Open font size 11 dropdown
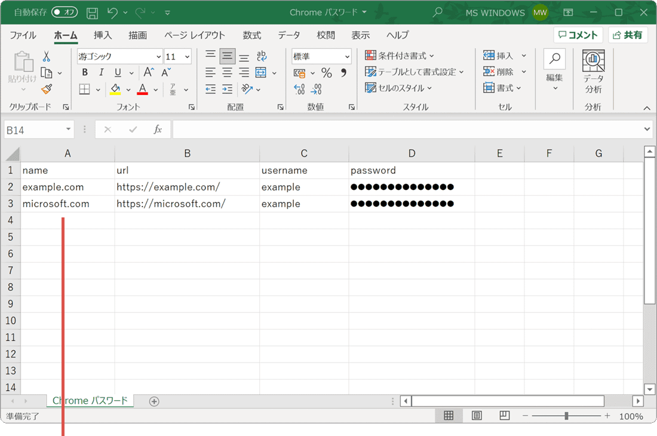Image resolution: width=657 pixels, height=436 pixels. coord(187,57)
